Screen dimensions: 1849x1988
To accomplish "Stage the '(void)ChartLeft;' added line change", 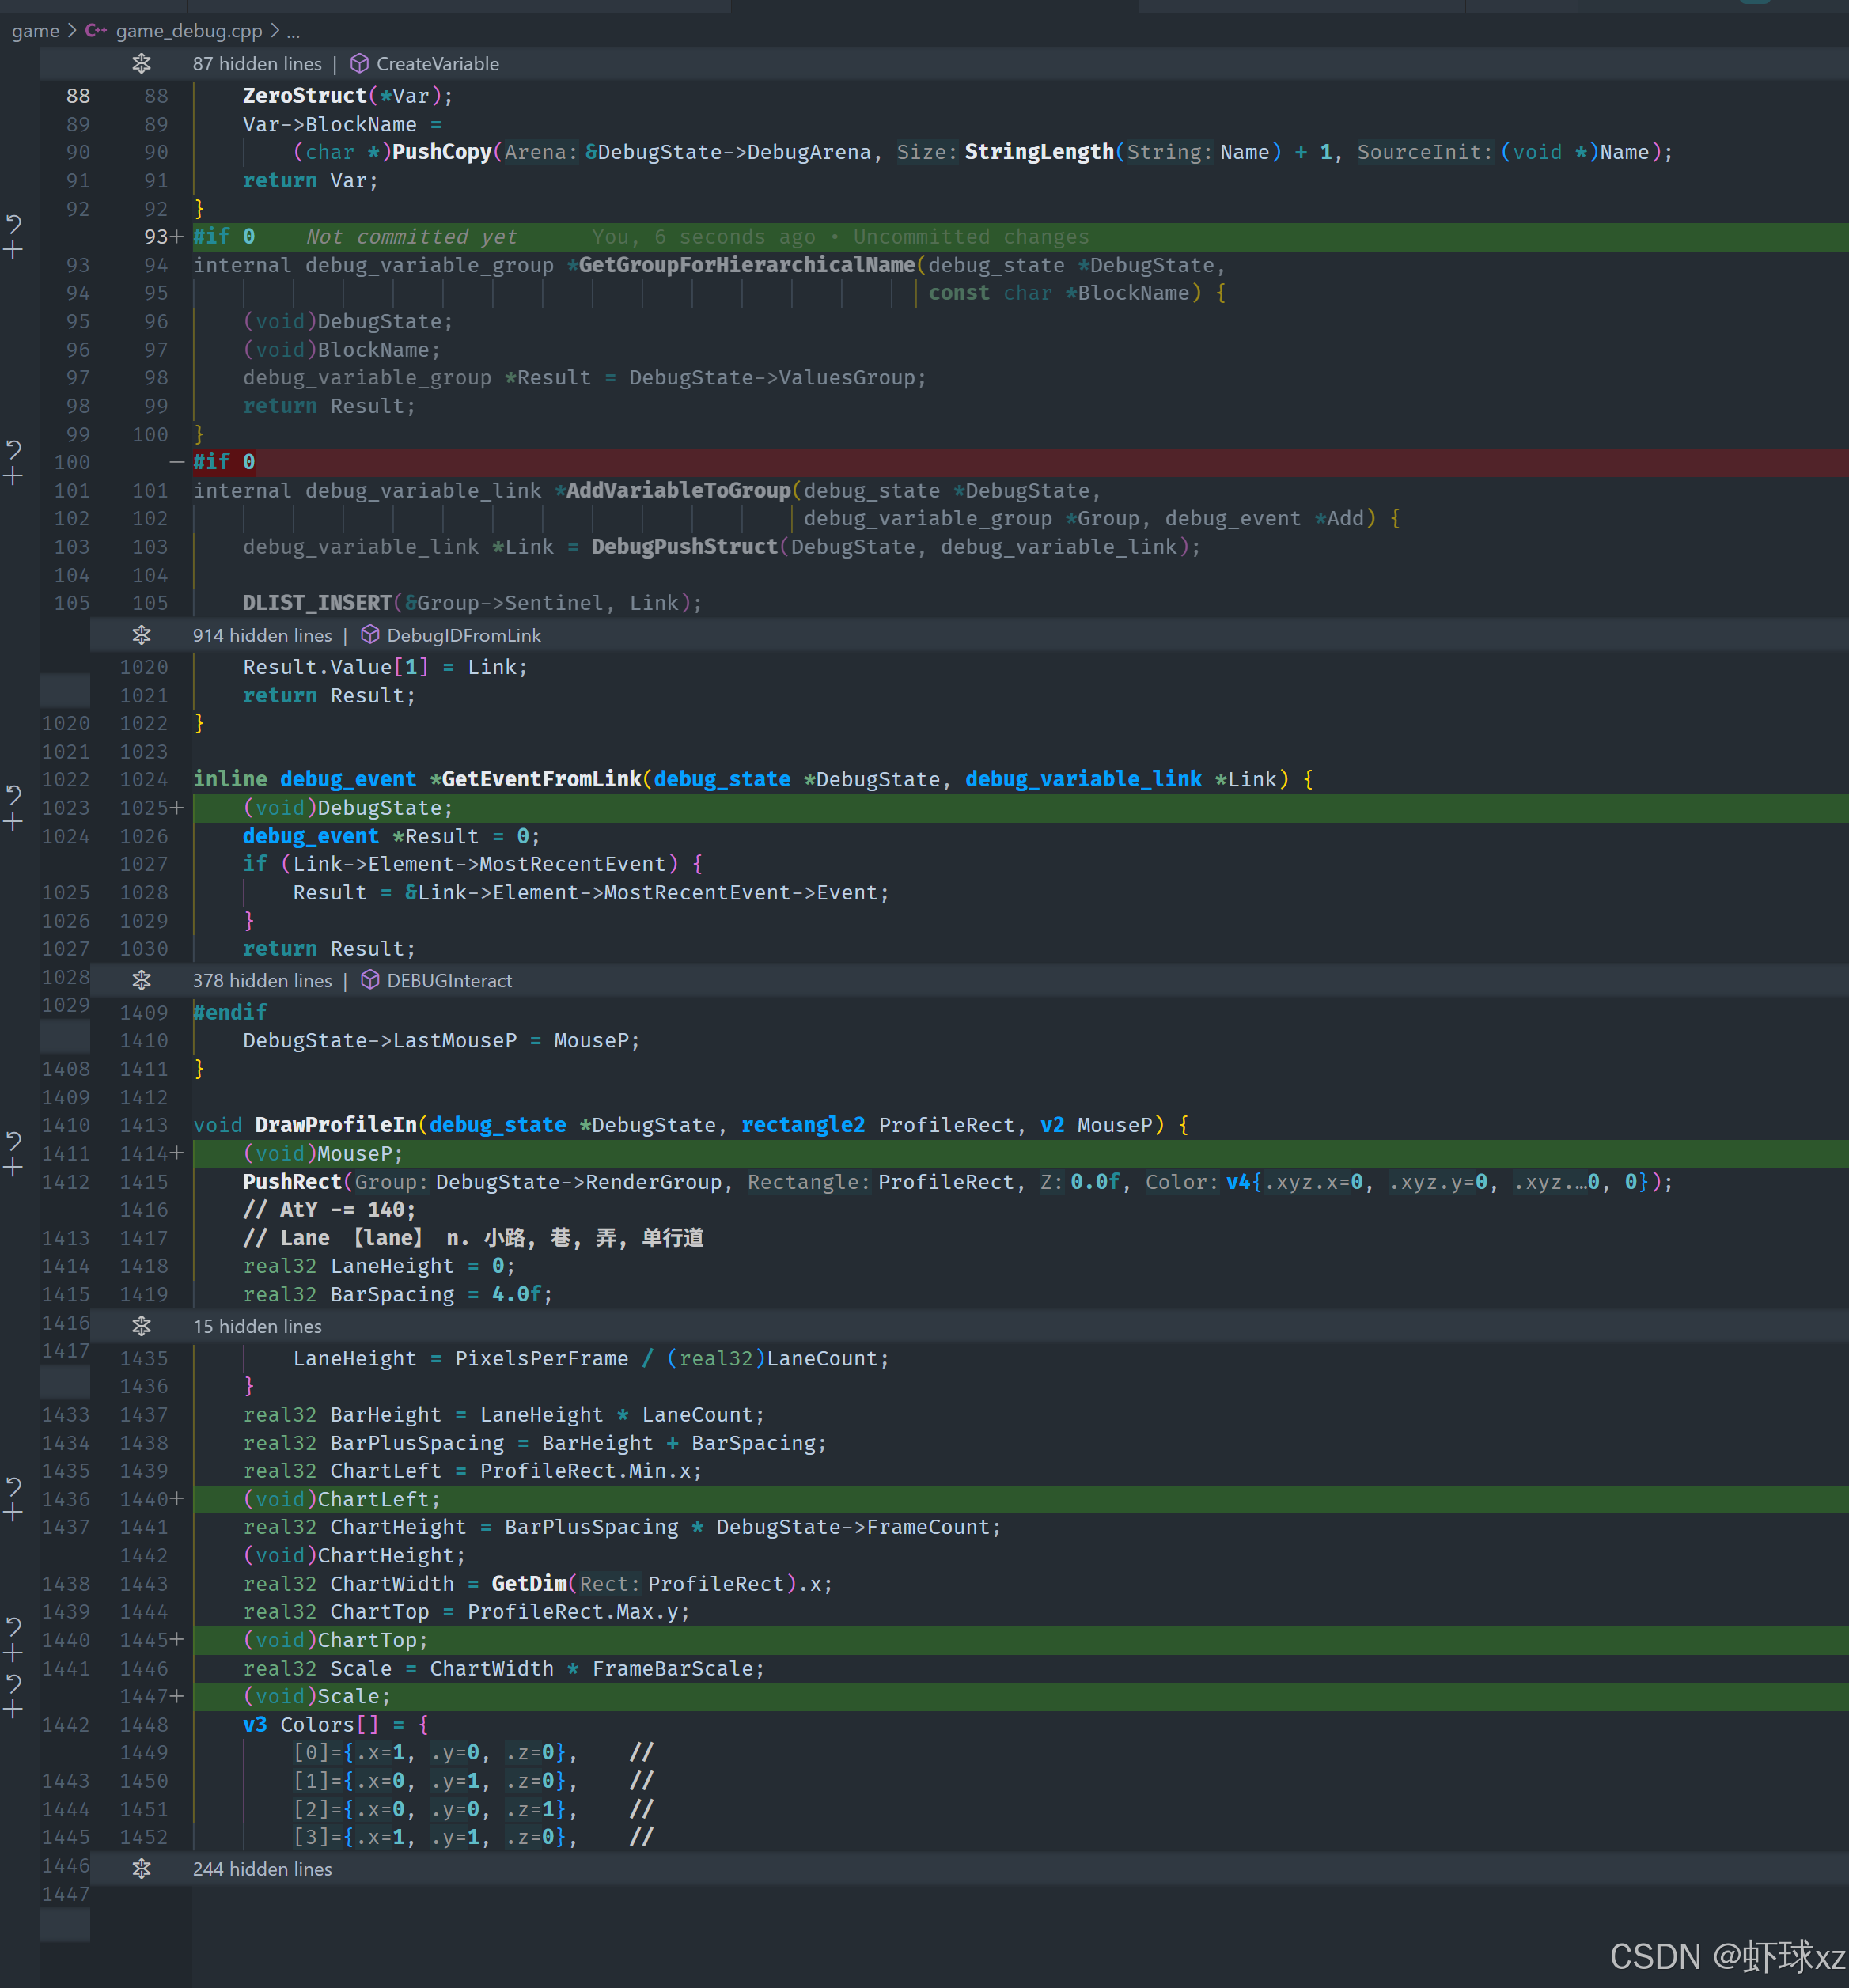I will pos(14,1513).
